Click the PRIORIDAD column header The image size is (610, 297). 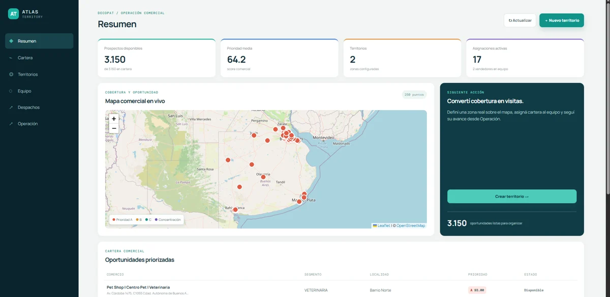tap(478, 275)
